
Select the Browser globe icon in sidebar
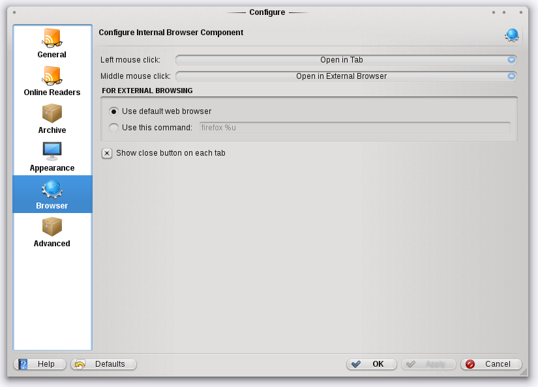point(52,189)
